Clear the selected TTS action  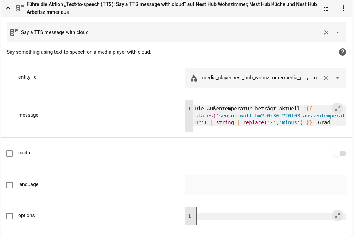(x=326, y=32)
